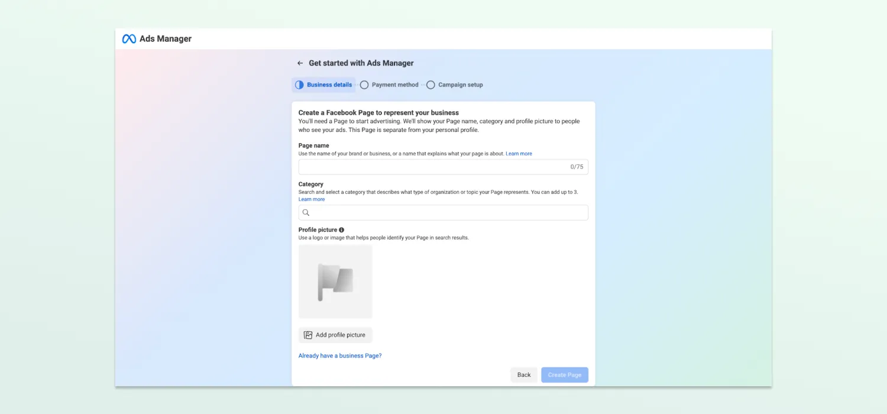Click the Campaign setup step circle
887x414 pixels.
[430, 85]
